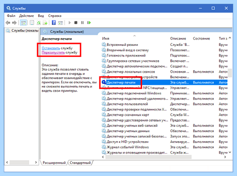
Task: Click the Export list toolbar icon
Action: (x=45, y=23)
